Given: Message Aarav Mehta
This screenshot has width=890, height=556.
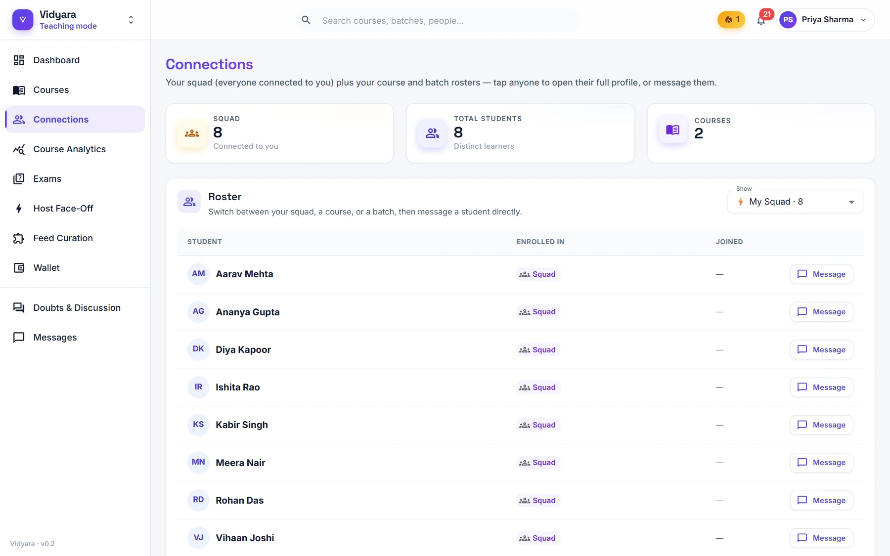Looking at the screenshot, I should [x=821, y=274].
